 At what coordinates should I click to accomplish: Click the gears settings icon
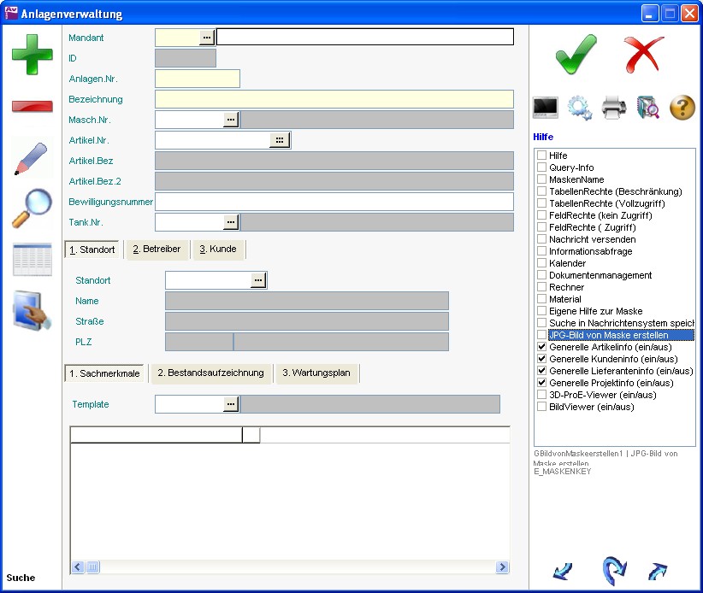click(x=580, y=108)
